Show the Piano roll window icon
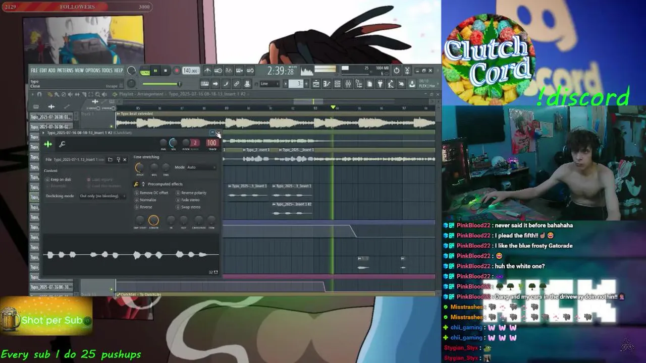Screen dimensions: 646x363 click(x=327, y=84)
